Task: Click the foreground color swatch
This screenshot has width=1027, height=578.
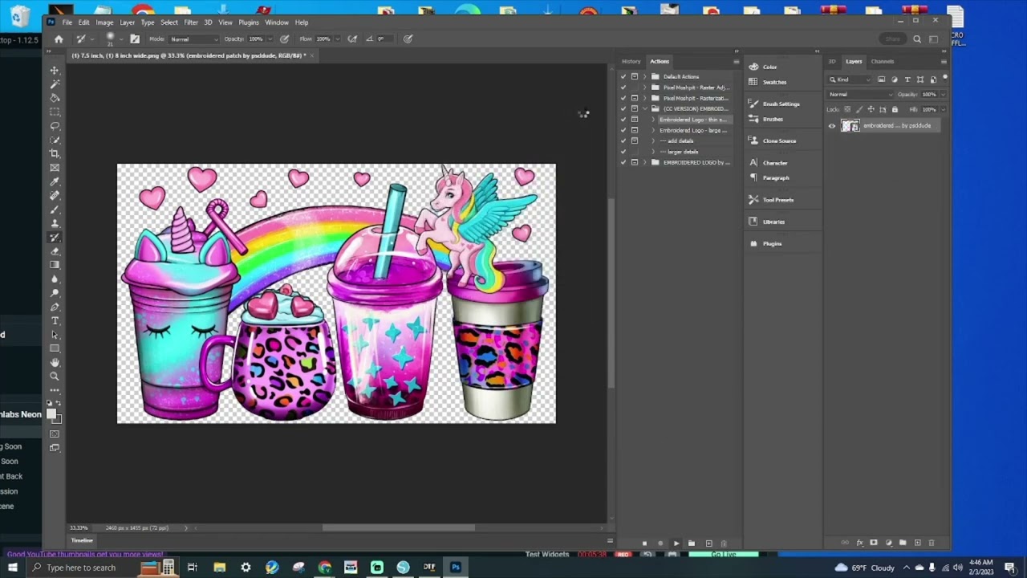Action: pos(51,414)
